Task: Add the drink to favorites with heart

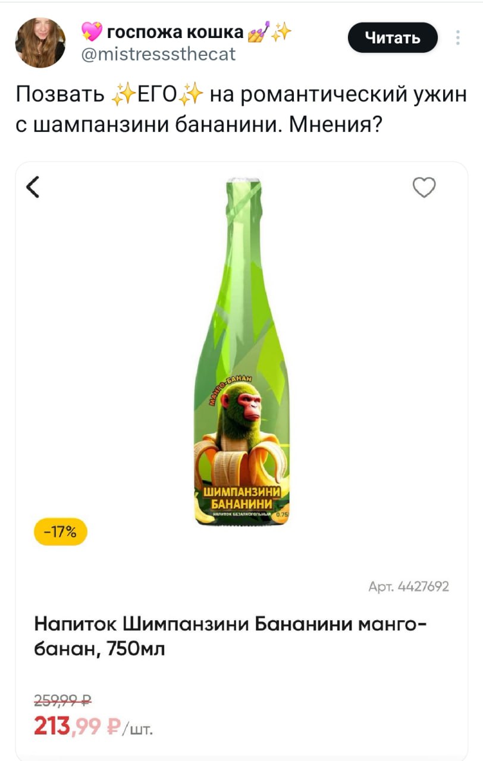Action: (424, 187)
